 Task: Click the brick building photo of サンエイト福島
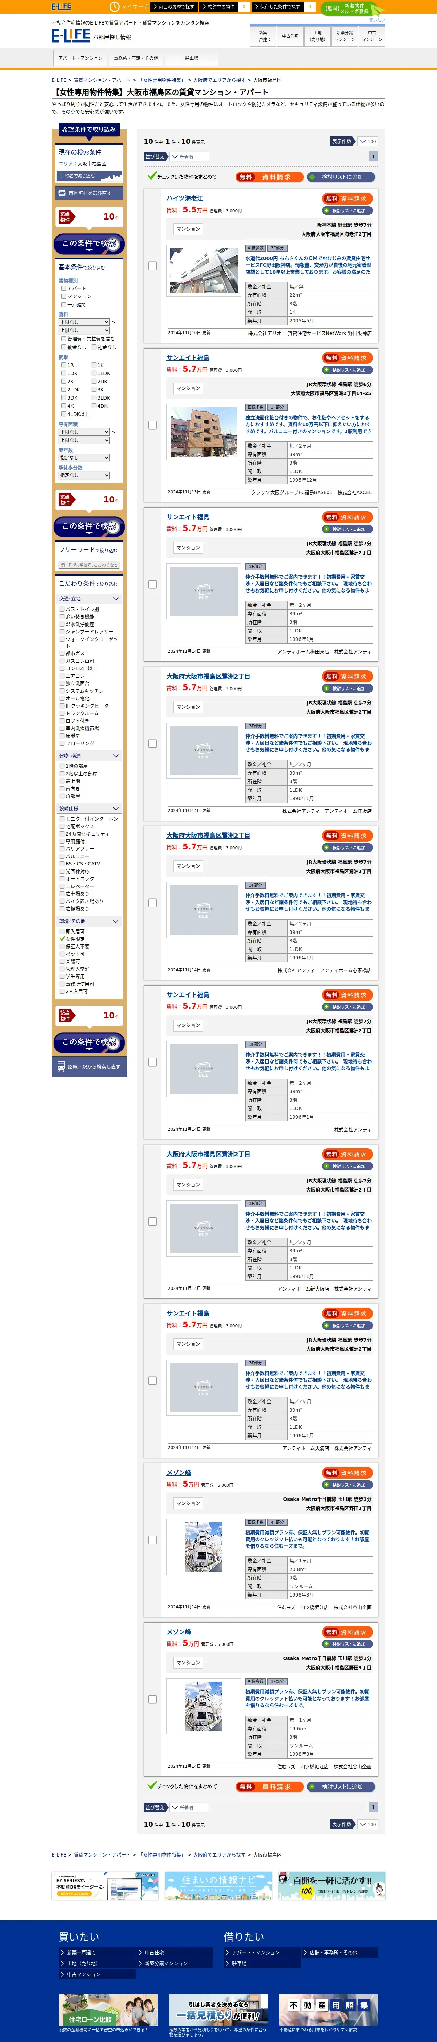[204, 432]
